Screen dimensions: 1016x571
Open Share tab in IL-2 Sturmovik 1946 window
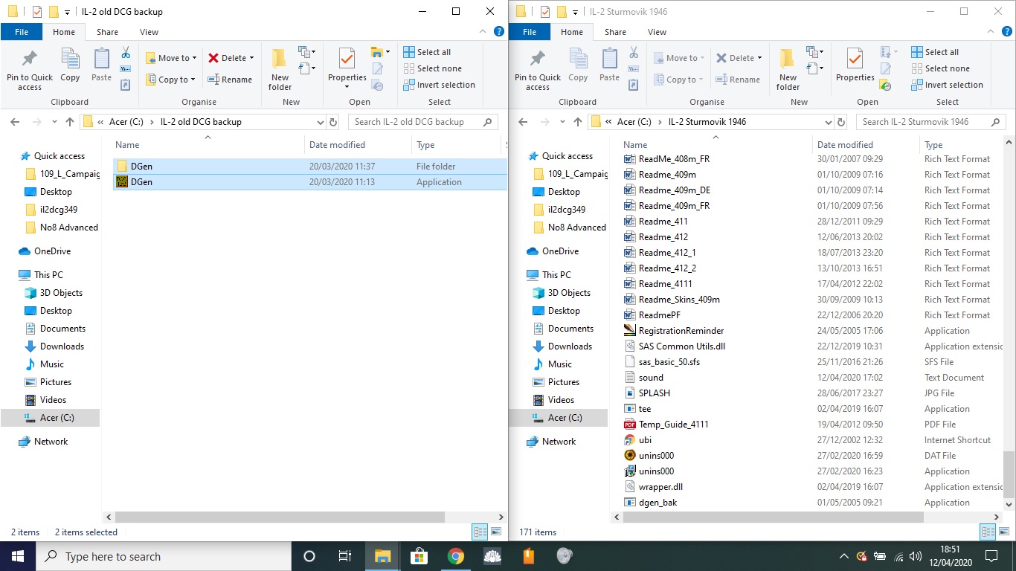pyautogui.click(x=615, y=32)
